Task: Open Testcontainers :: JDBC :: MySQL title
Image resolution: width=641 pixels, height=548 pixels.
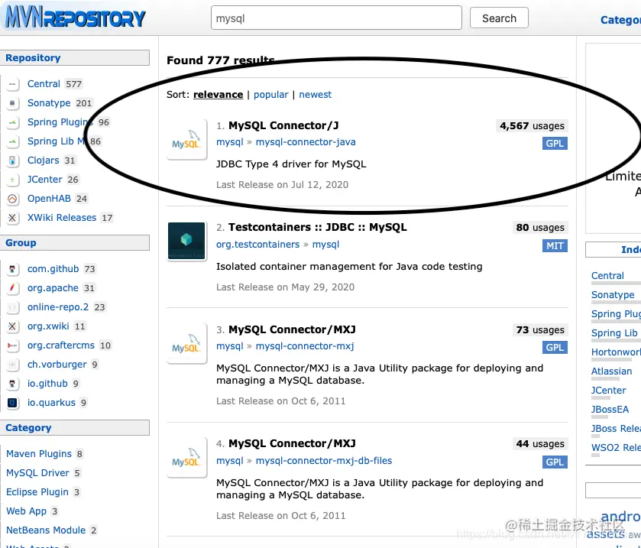Action: [x=318, y=228]
